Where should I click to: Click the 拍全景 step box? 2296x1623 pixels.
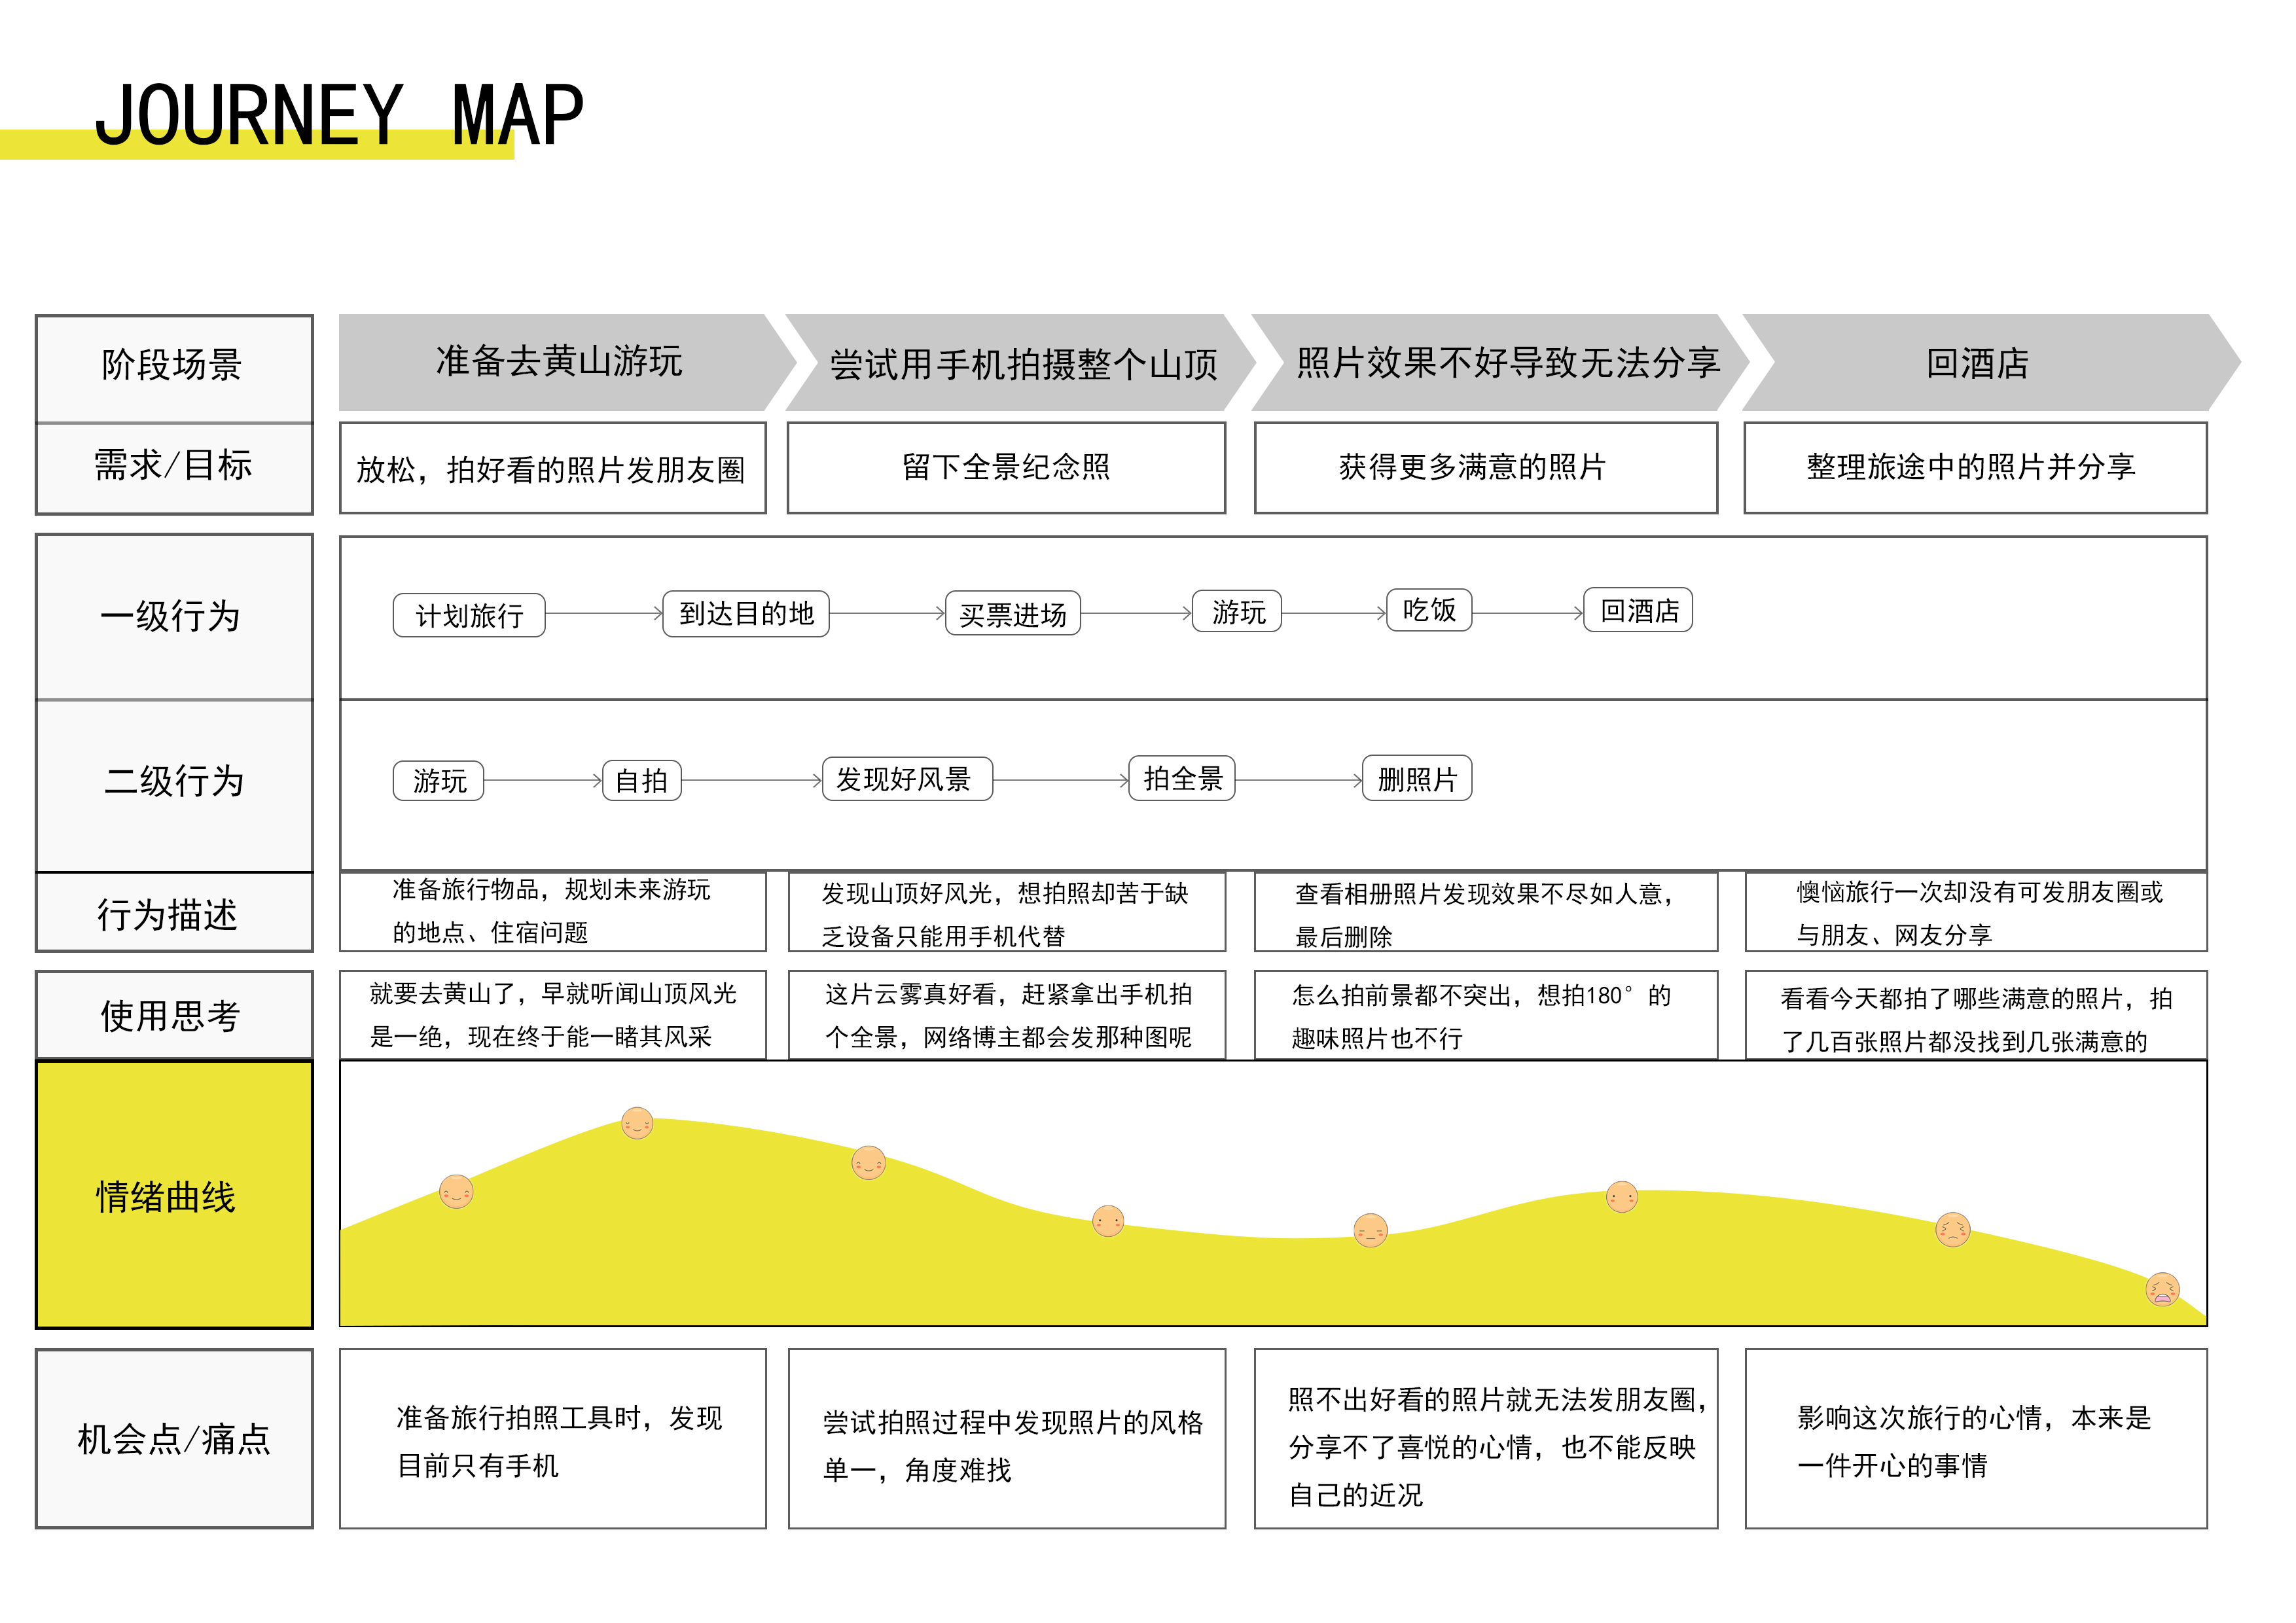pos(1182,779)
